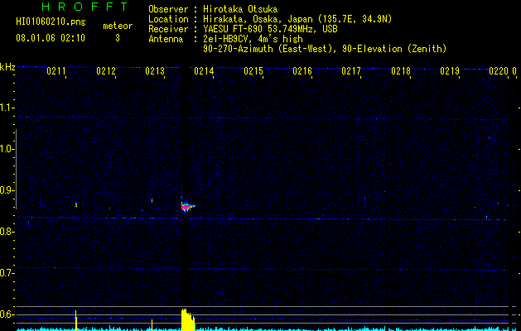The height and width of the screenshot is (331, 521).
Task: Click the 0219 time marker
Action: click(x=450, y=71)
